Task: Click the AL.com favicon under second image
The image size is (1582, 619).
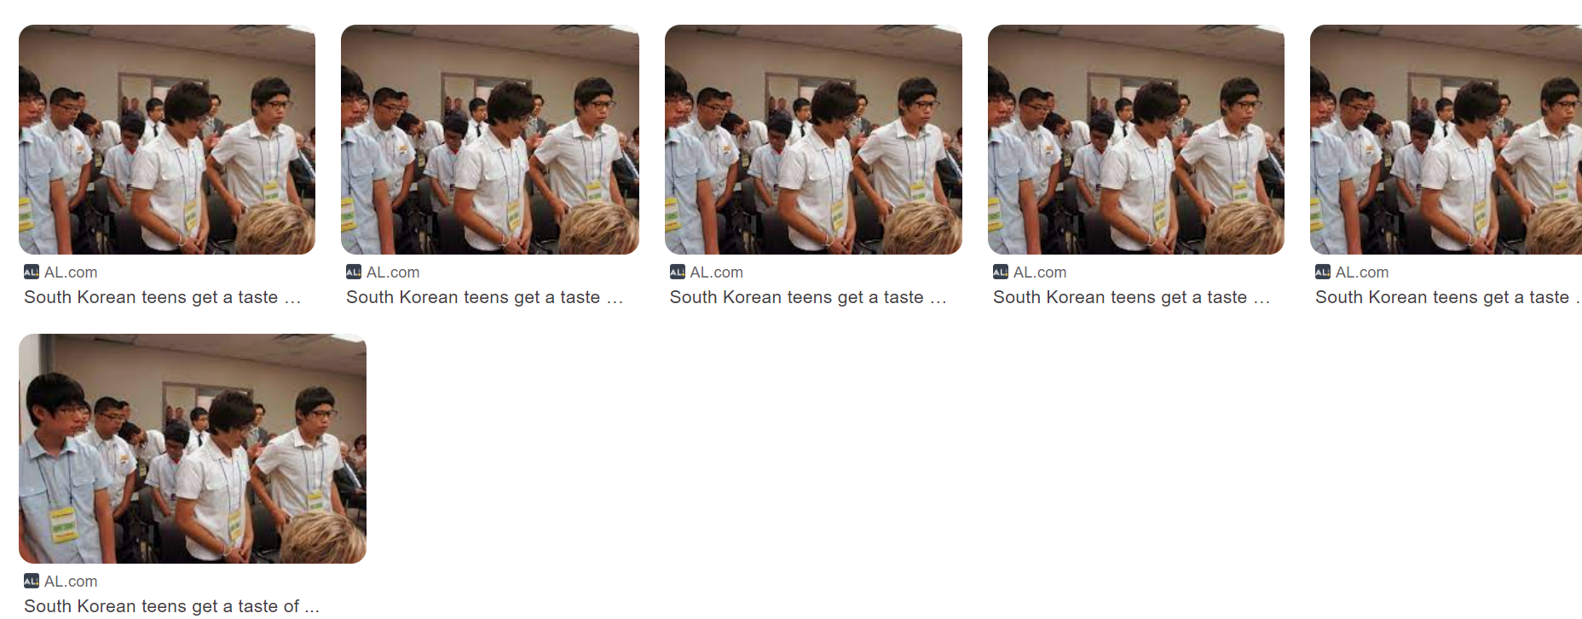Action: coord(354,272)
